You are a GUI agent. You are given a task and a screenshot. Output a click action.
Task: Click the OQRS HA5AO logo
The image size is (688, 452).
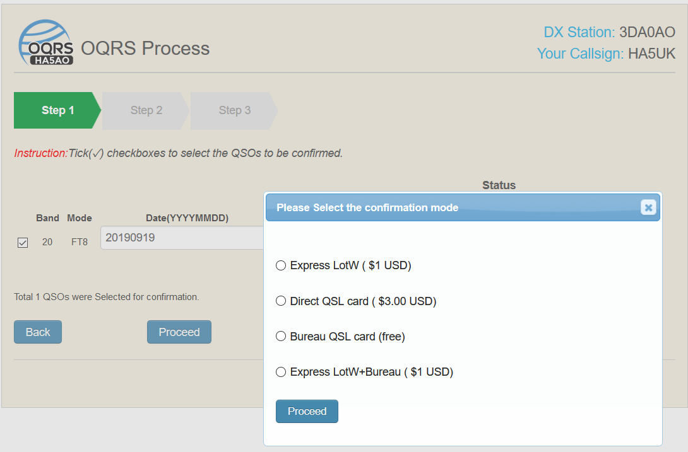tap(45, 43)
